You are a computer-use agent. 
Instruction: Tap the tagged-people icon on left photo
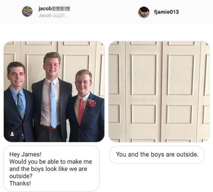(x=12, y=134)
